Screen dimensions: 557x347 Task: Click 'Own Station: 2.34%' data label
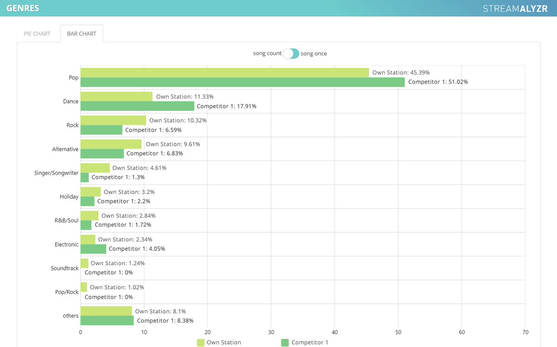coord(125,240)
